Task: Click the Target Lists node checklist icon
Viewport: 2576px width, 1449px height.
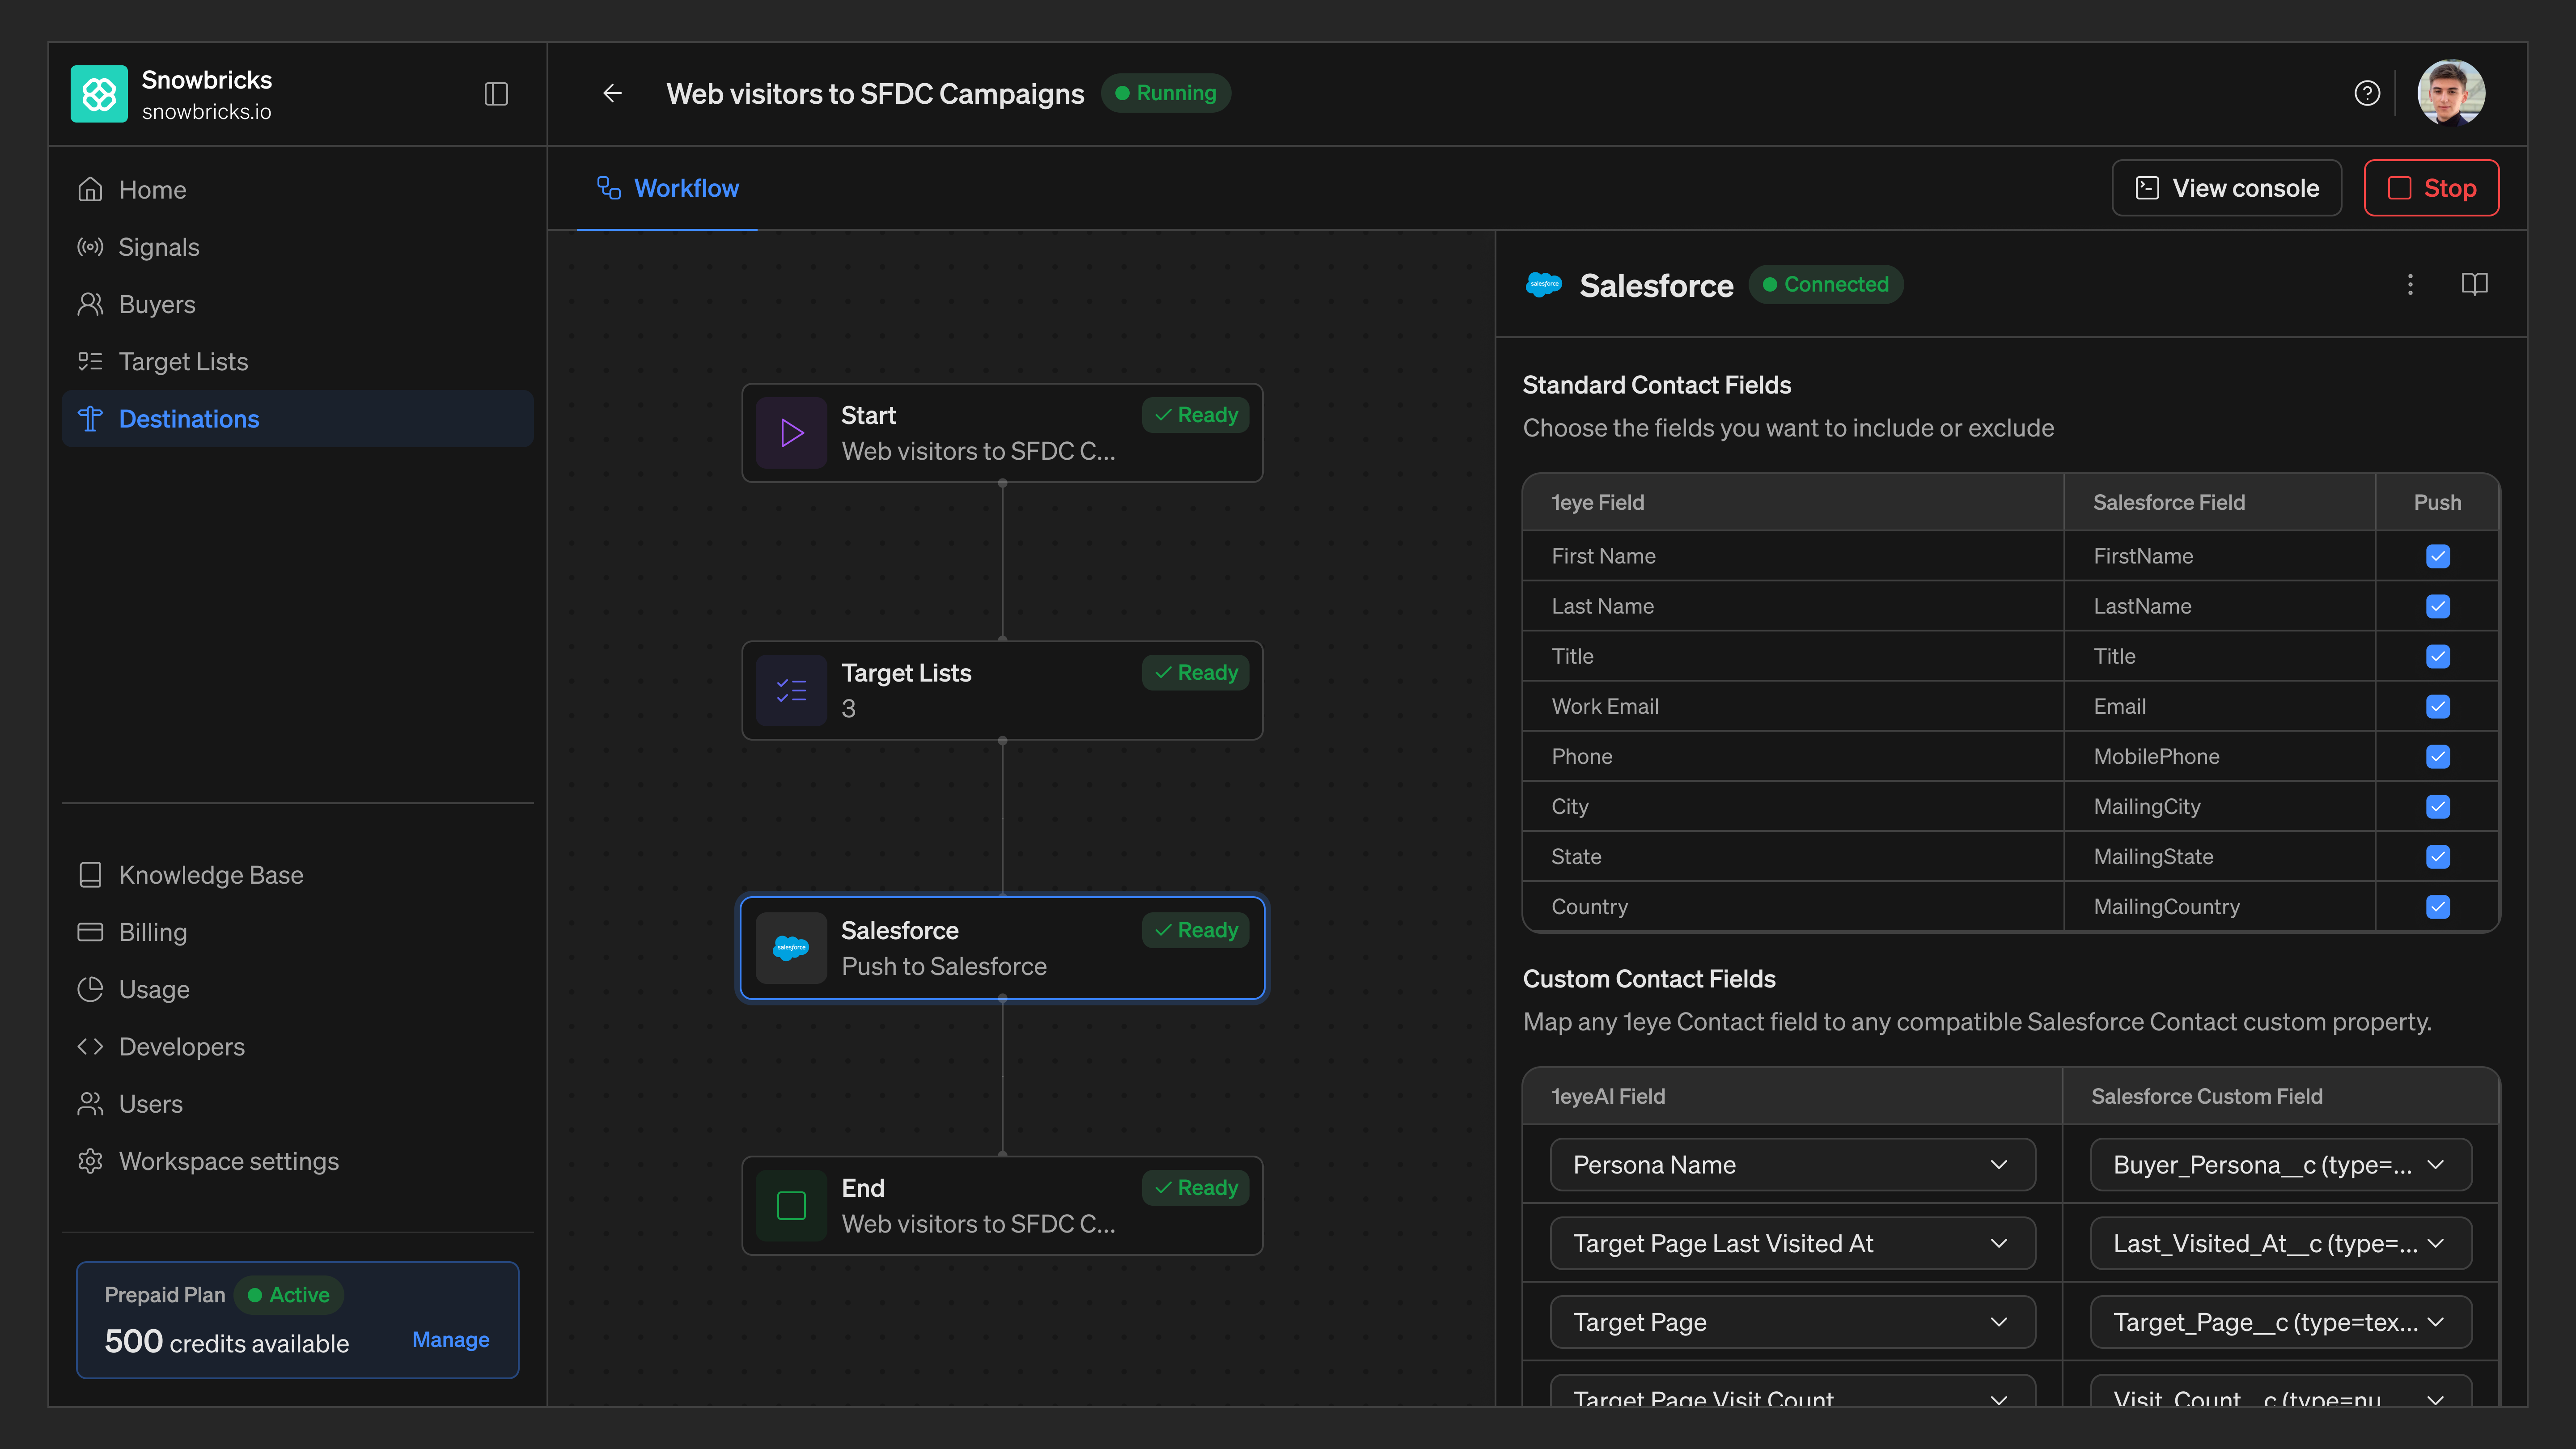Action: 791,690
